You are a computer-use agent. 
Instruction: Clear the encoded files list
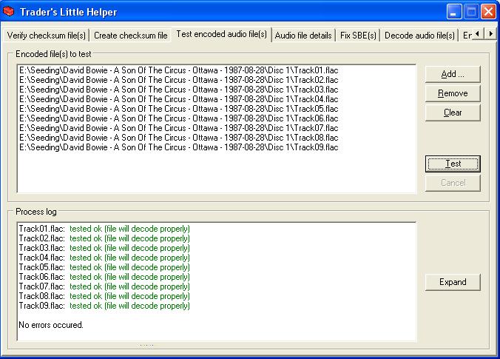pos(453,113)
